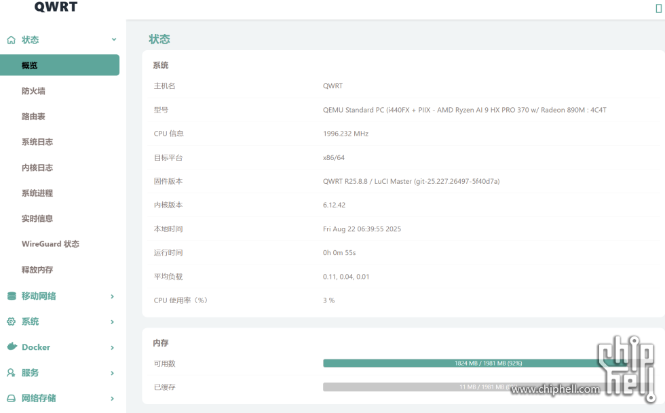
Task: Click the 目标平台 label
Action: [168, 157]
